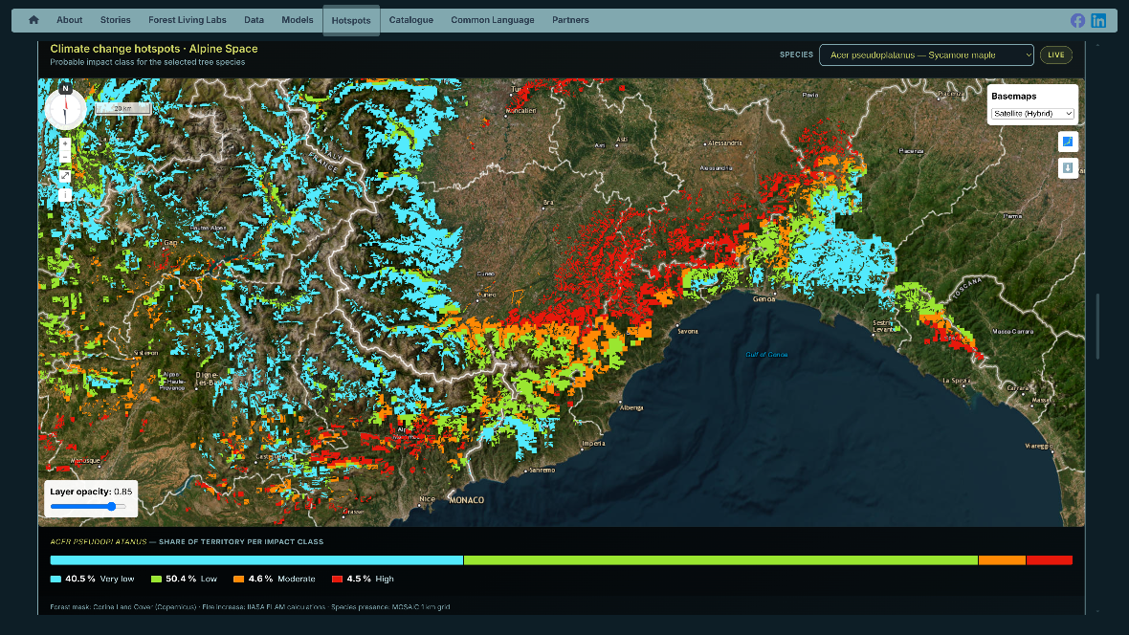Click the blue map layer icon
Viewport: 1129px width, 635px height.
[x=1068, y=142]
